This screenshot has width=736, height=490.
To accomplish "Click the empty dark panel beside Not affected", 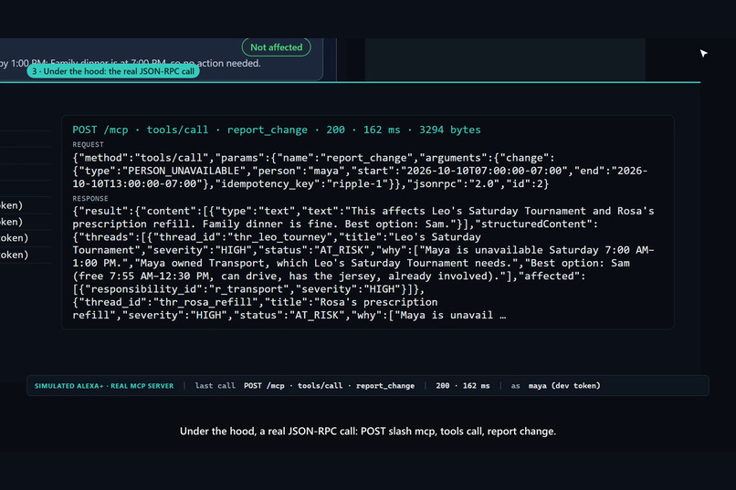I will tap(505, 59).
